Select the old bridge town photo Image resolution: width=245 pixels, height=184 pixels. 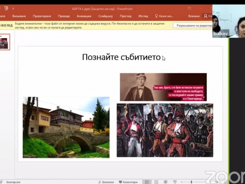pos(66,127)
